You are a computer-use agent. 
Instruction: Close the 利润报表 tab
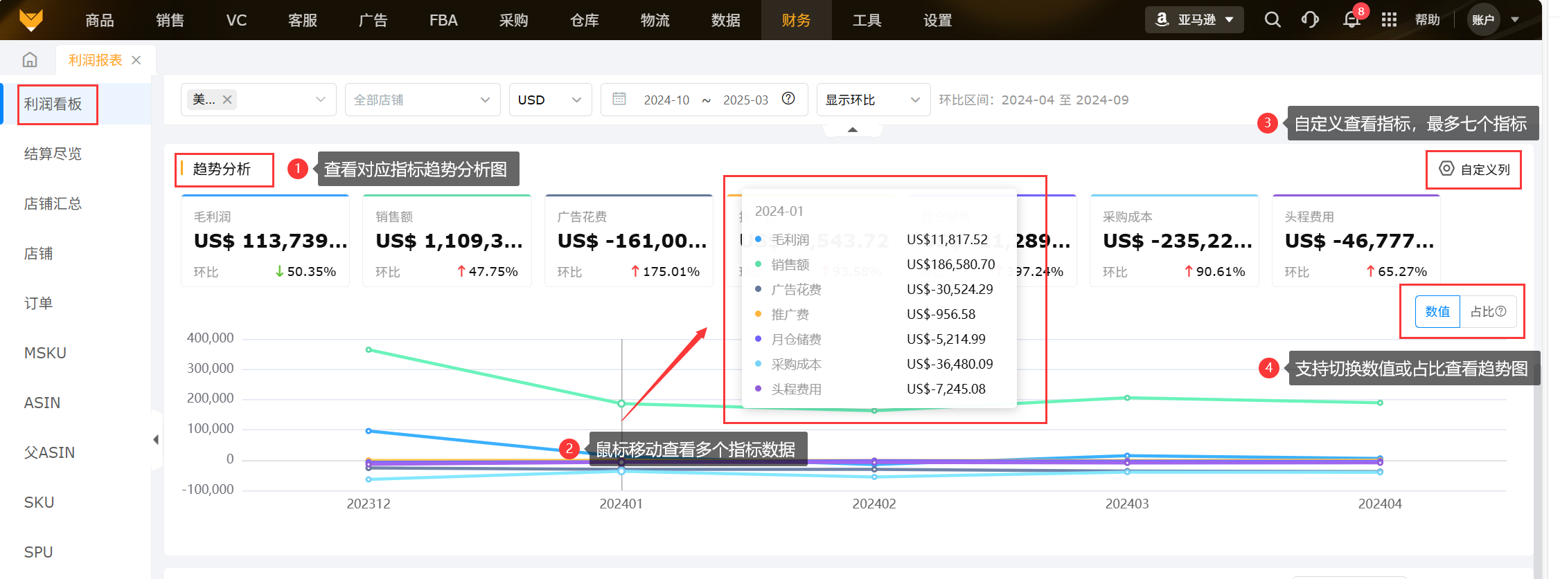136,60
